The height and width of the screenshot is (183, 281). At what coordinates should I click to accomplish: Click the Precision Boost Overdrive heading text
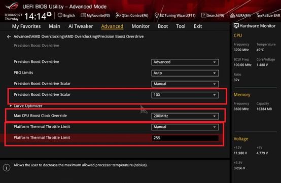coord(37,46)
